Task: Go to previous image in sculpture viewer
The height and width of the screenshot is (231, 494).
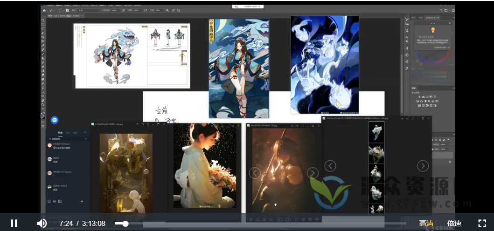Action: point(330,166)
